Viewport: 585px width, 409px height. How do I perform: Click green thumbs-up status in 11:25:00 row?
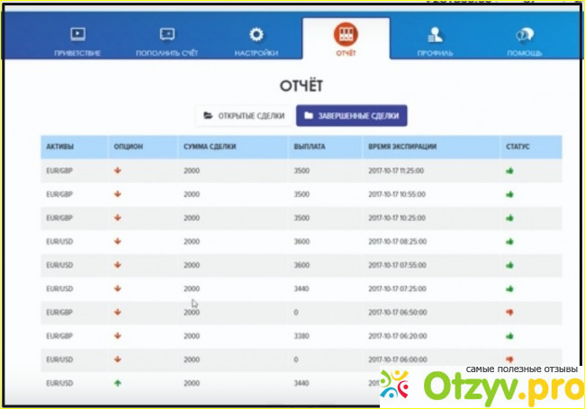click(509, 170)
